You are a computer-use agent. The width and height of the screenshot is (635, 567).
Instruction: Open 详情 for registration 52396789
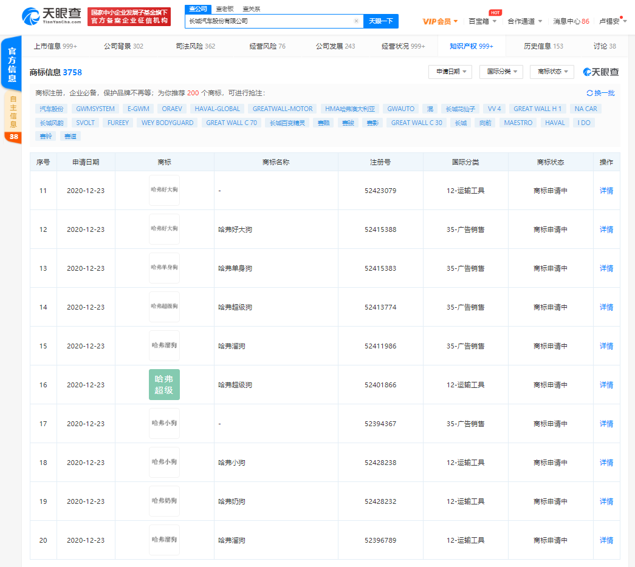click(606, 540)
